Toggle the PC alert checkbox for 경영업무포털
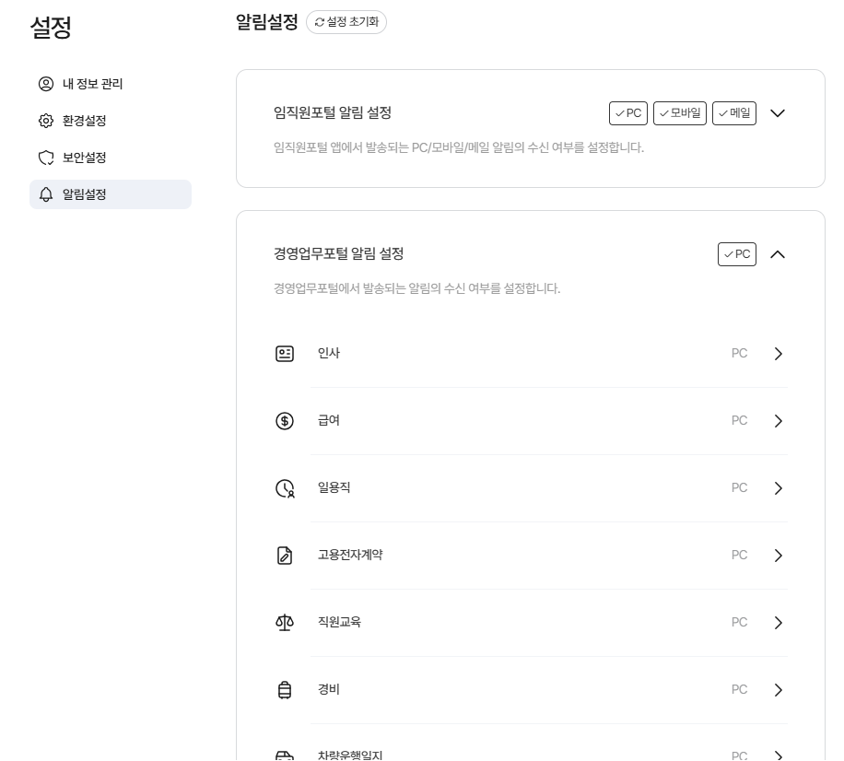The height and width of the screenshot is (761, 844). (737, 254)
